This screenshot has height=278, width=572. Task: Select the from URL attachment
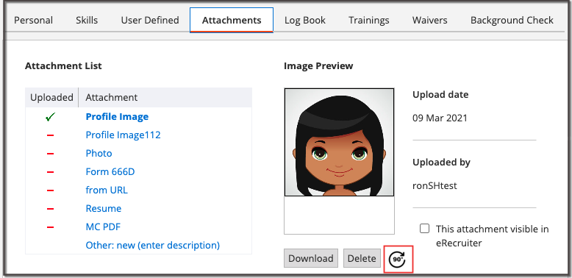click(x=107, y=190)
